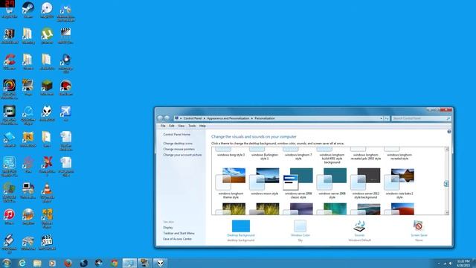Open the address bar history dropdown
The height and width of the screenshot is (268, 476).
pyautogui.click(x=381, y=118)
